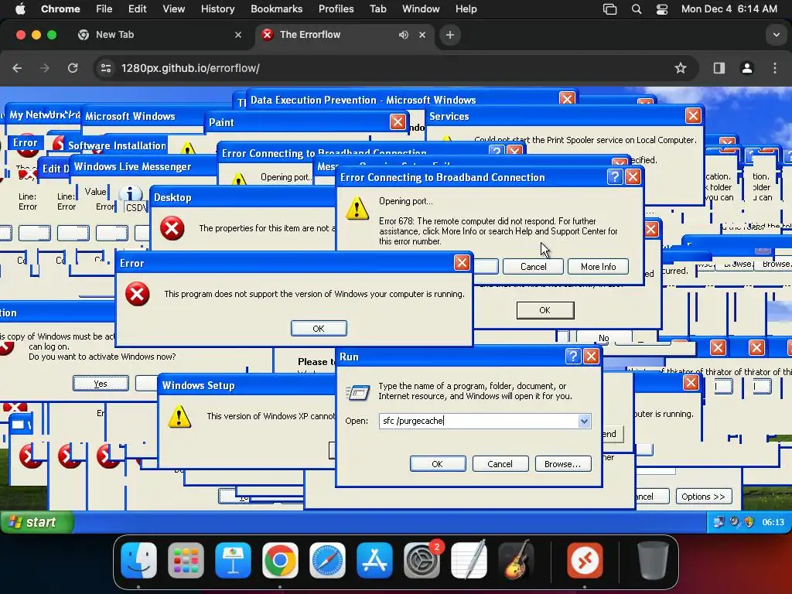Open the Profiles menu
The image size is (792, 594).
(336, 9)
